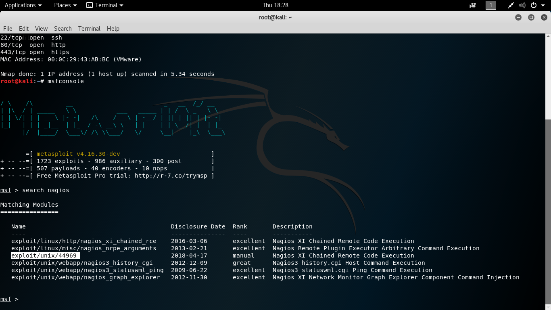The height and width of the screenshot is (310, 551).
Task: Click exploit/unix/webapp/nagios3_history_cgi module name
Action: point(82,263)
